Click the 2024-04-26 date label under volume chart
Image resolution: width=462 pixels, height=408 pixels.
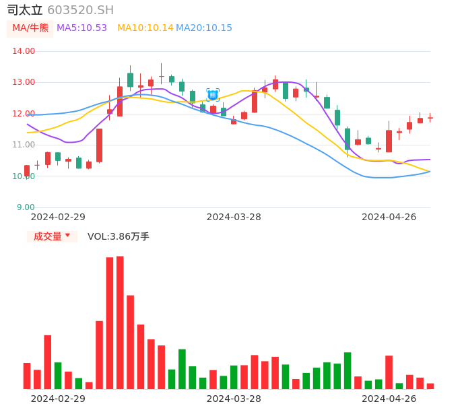(x=389, y=399)
